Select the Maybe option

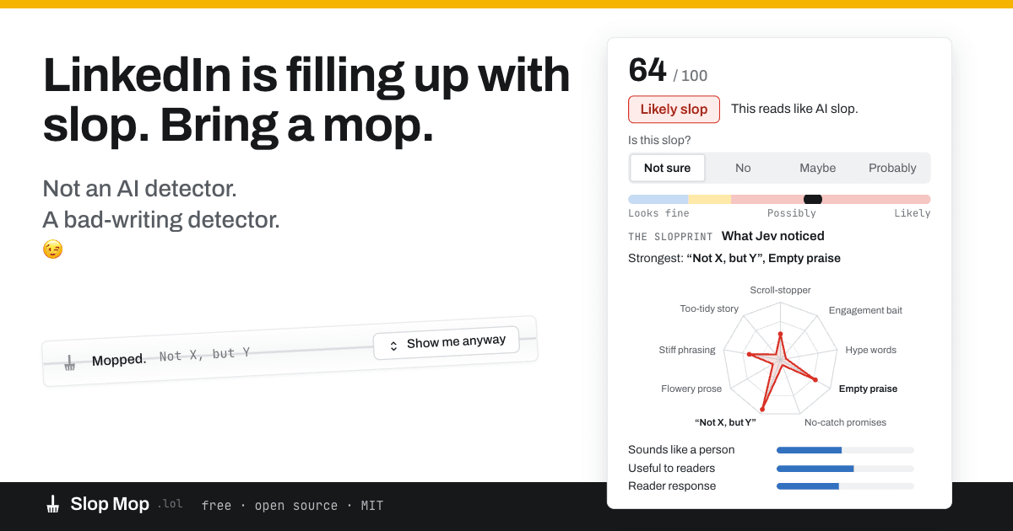coord(817,168)
